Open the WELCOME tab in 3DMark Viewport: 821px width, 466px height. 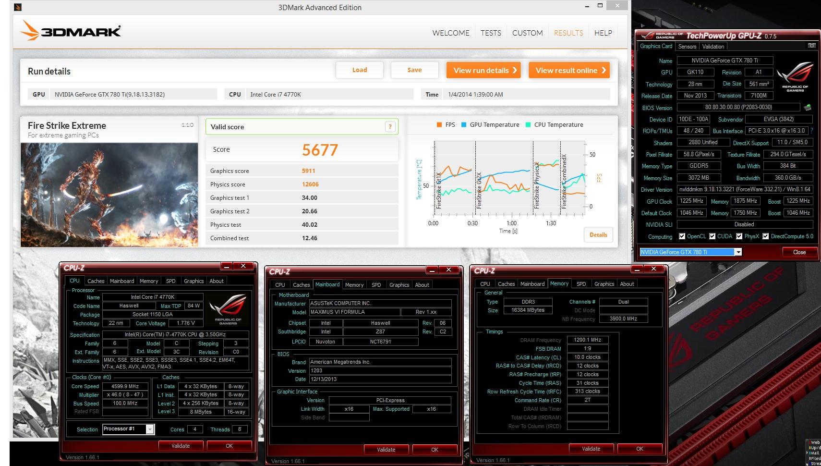point(451,33)
